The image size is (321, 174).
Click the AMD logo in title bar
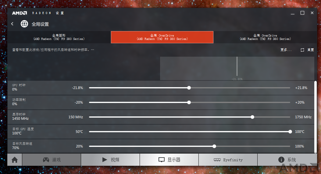(x=20, y=13)
